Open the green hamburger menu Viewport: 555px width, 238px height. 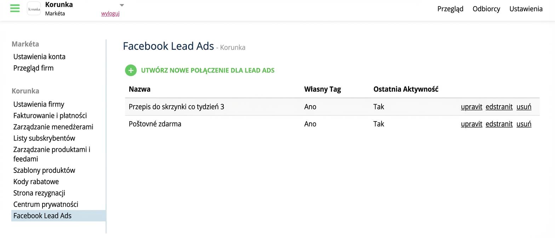coord(15,8)
